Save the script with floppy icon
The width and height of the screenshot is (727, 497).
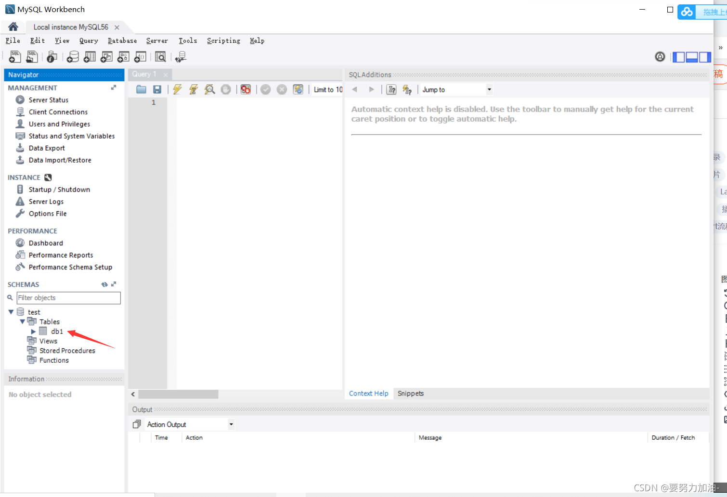click(x=157, y=89)
